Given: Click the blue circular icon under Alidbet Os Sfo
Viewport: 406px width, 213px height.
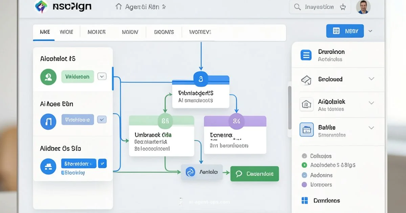Looking at the screenshot, I should tap(48, 166).
